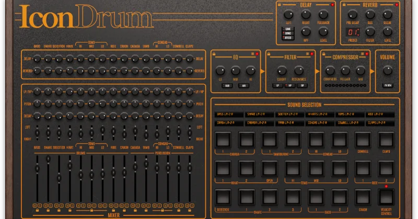This screenshot has width=418, height=219.
Task: Click the lock icon in the Compressor panel
Action: (324, 54)
